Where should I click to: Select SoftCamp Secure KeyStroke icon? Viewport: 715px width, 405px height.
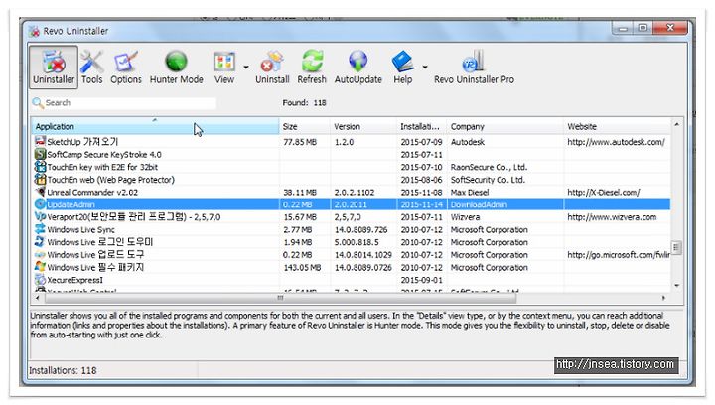click(40, 155)
